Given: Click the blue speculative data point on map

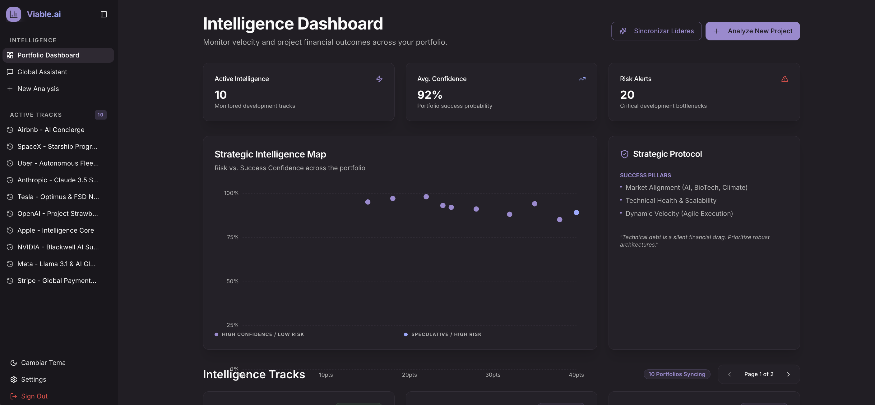Looking at the screenshot, I should click(576, 213).
